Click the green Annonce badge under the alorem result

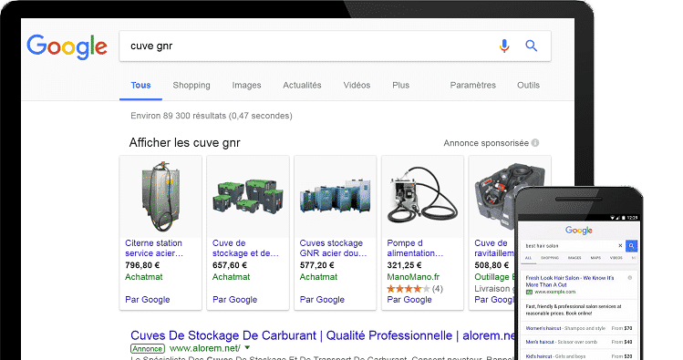pos(148,349)
